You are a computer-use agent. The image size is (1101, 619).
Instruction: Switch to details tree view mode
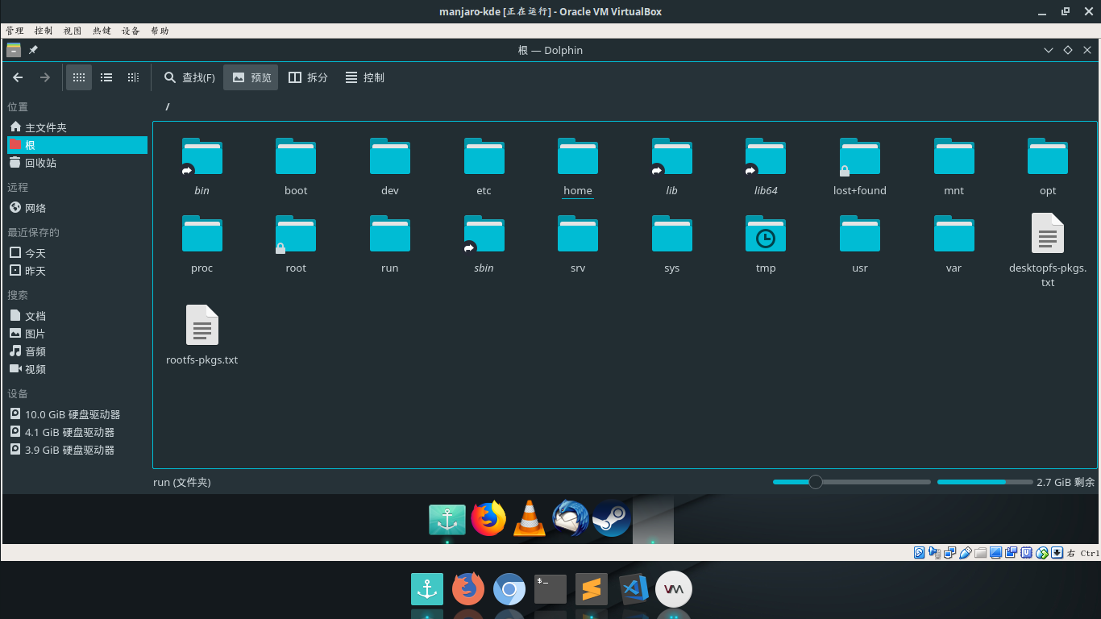coord(134,77)
